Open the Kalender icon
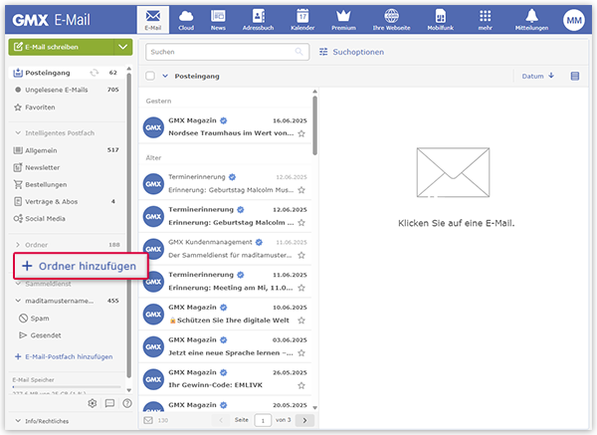 click(x=302, y=20)
